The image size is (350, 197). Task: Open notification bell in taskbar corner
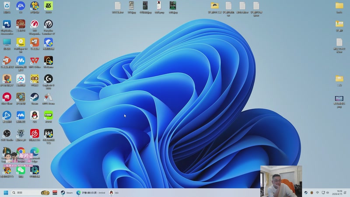345,193
